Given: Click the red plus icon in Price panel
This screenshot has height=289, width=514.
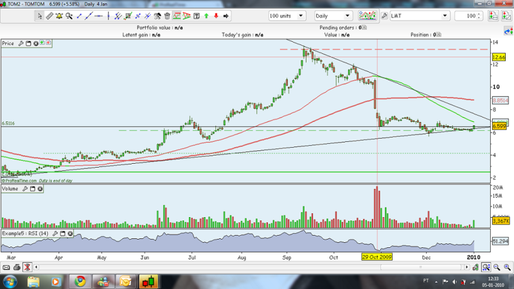Looking at the screenshot, I should coord(48,42).
